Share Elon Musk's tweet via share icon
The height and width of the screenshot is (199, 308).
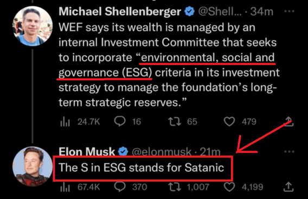(x=288, y=187)
